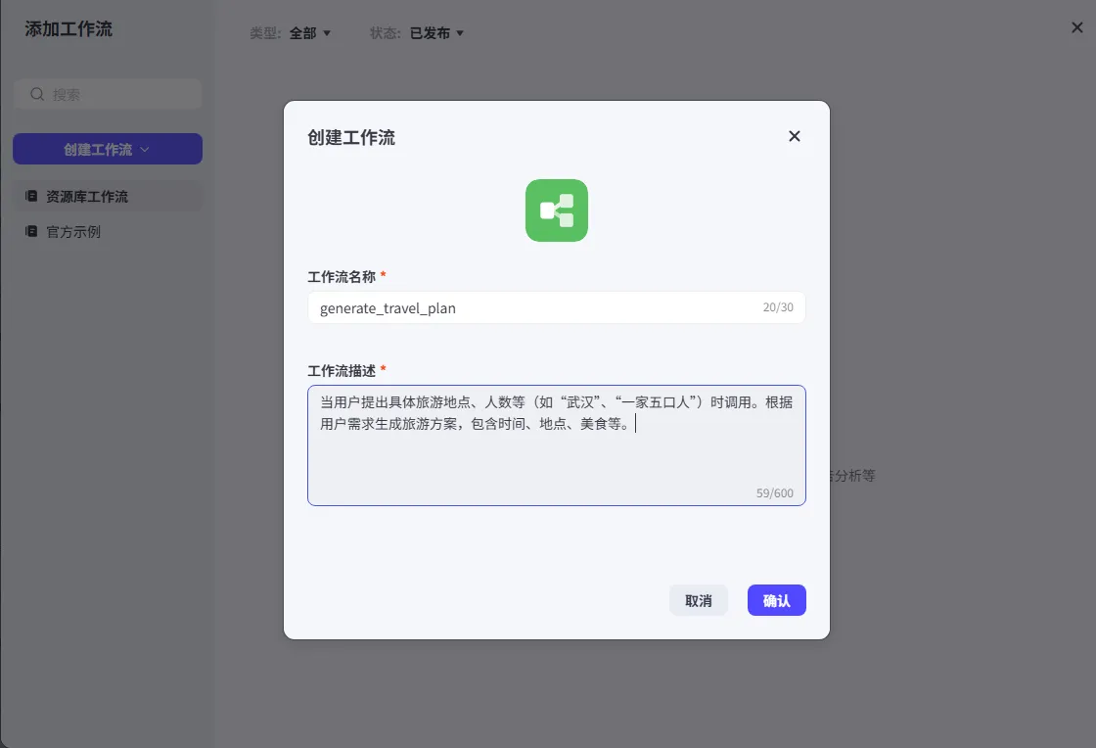The width and height of the screenshot is (1096, 748).
Task: Click the 工作流名称 label
Action: [342, 277]
